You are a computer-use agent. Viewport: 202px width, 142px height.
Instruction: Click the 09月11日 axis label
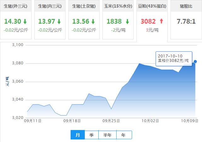pyautogui.click(x=33, y=121)
